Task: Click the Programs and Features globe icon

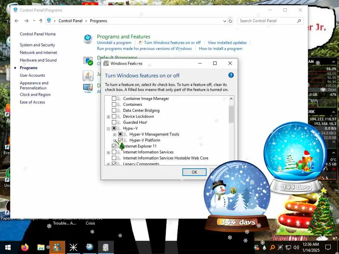Action: (x=88, y=39)
